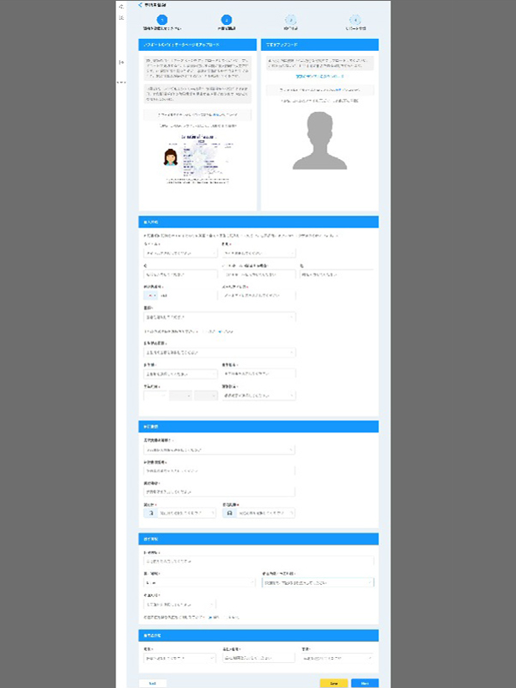Click the phone number input beside the flag selector
Image resolution: width=516 pixels, height=688 pixels.
pyautogui.click(x=188, y=296)
